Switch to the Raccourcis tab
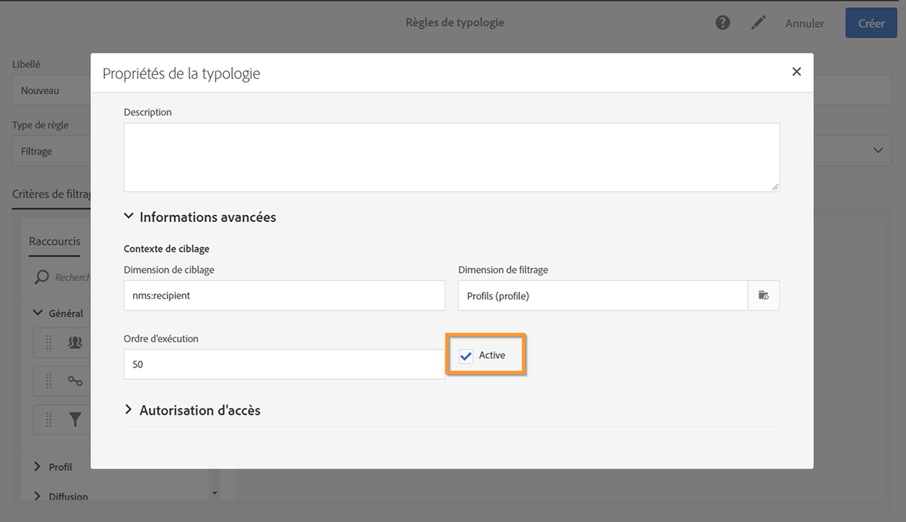This screenshot has width=906, height=522. [x=54, y=241]
